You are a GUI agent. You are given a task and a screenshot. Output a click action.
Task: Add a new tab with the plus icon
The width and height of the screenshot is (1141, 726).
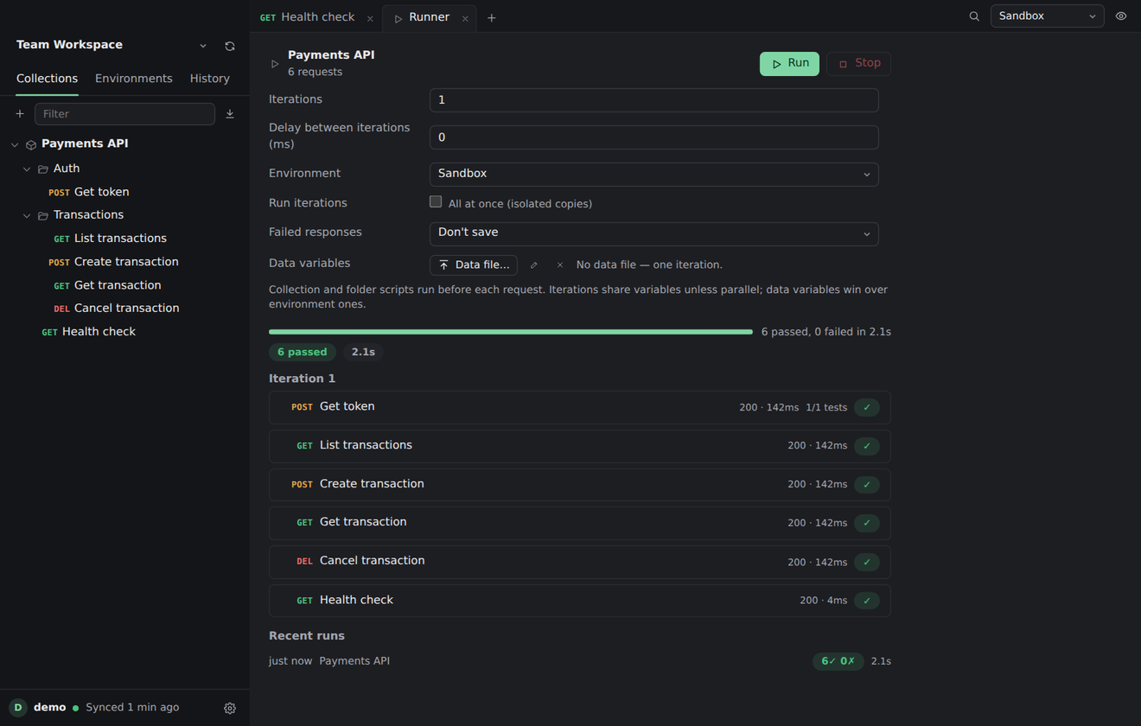492,17
